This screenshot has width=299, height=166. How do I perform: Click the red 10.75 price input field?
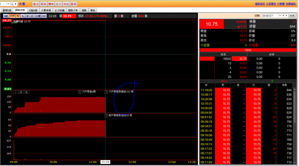(69, 16)
